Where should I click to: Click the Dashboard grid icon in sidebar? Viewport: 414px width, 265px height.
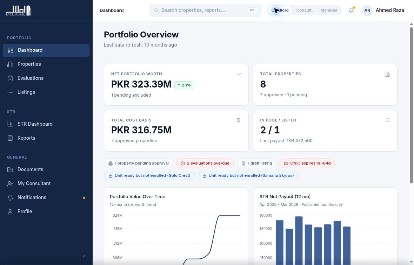tap(10, 50)
